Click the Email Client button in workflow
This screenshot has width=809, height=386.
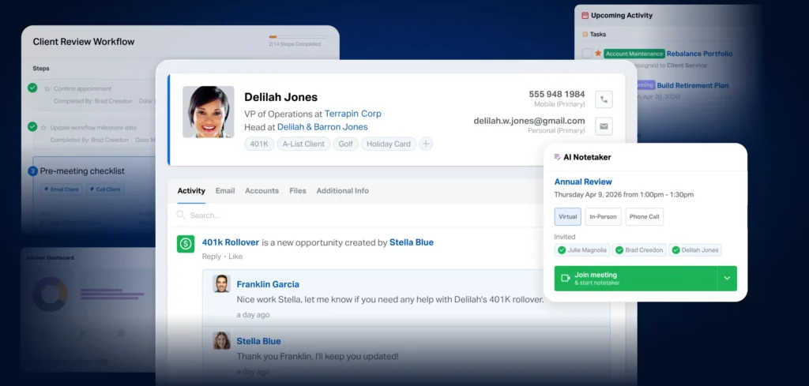point(62,189)
